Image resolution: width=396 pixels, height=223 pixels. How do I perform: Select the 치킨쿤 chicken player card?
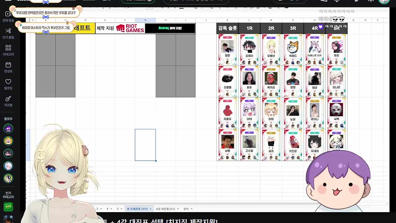click(x=293, y=145)
